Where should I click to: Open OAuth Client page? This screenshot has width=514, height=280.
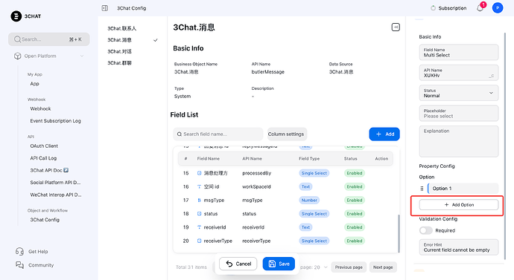(44, 146)
